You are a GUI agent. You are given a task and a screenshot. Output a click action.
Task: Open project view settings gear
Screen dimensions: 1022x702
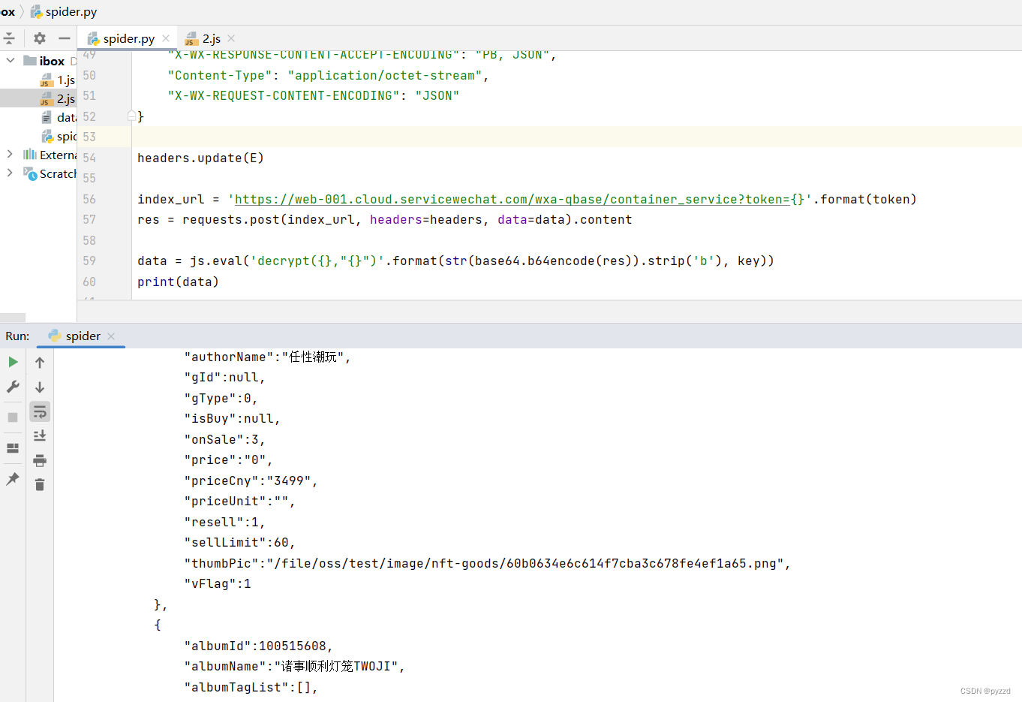click(x=40, y=38)
